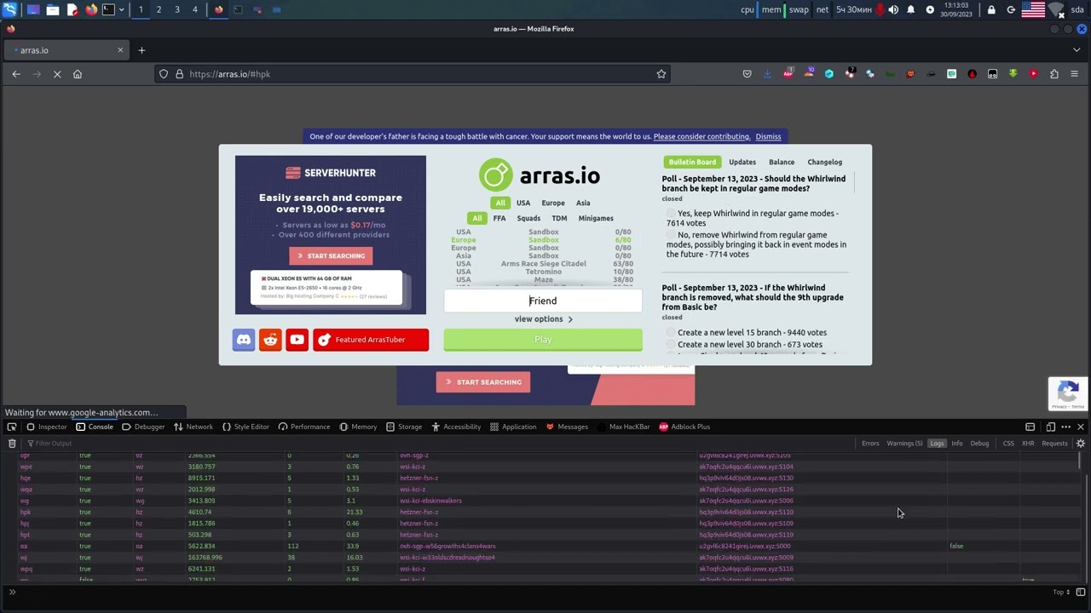Open Save to Pocket icon
Image resolution: width=1091 pixels, height=613 pixels.
coord(748,74)
